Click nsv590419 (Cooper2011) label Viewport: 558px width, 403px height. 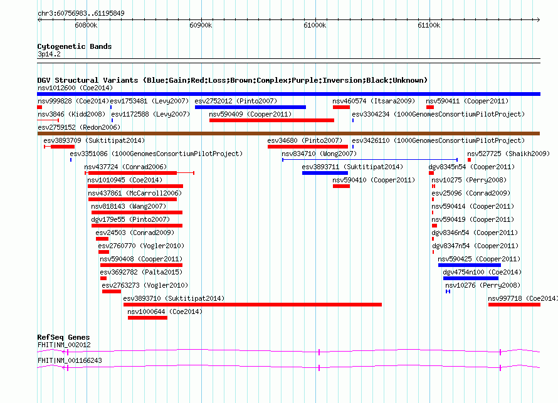(473, 219)
